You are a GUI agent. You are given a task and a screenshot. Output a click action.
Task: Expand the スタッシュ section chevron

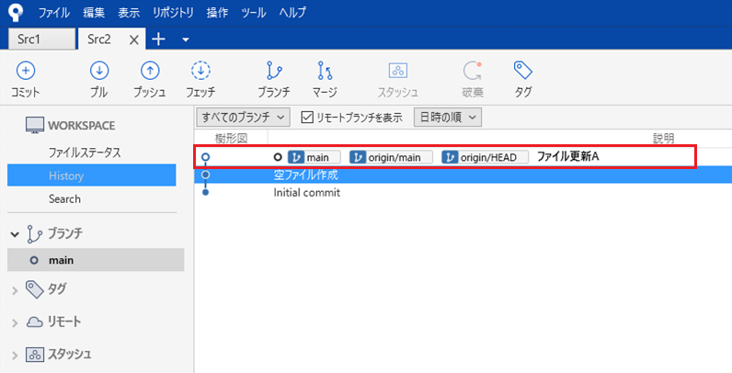tap(15, 356)
